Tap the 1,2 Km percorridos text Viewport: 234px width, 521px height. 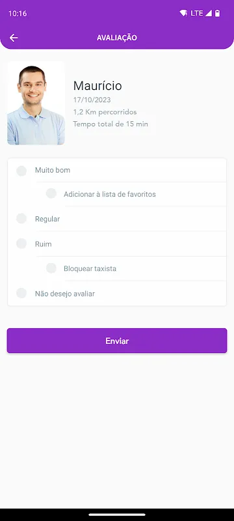[x=105, y=112]
